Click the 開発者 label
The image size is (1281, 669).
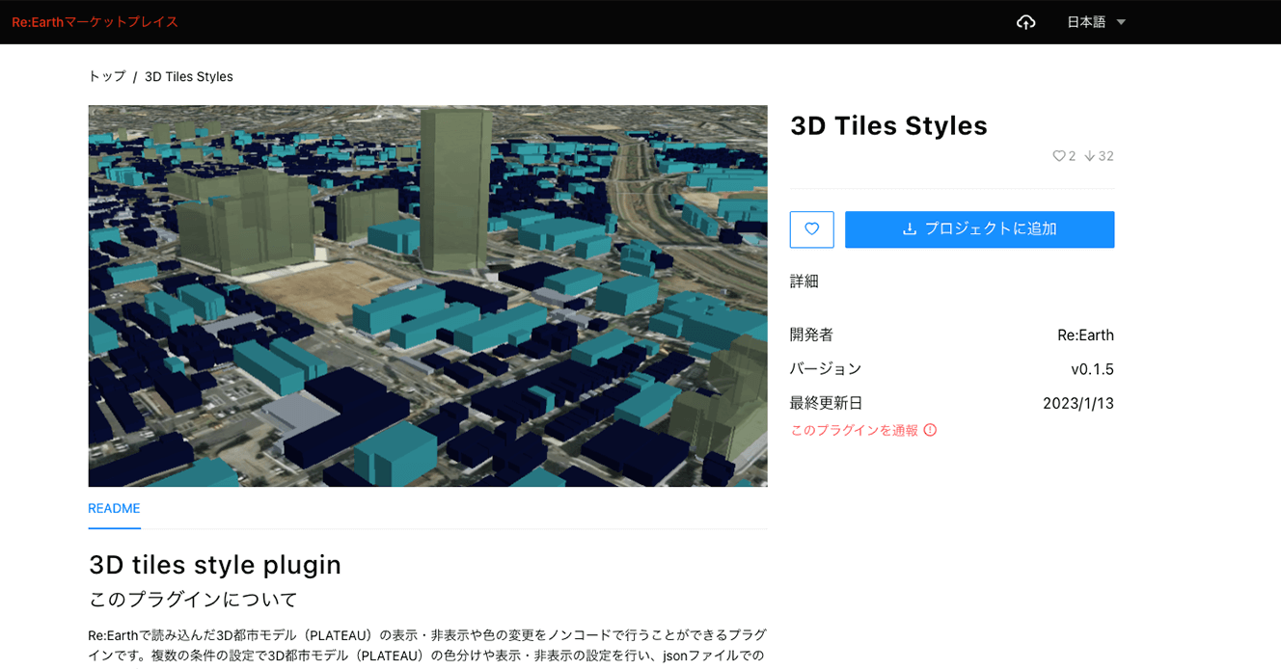[x=811, y=334]
